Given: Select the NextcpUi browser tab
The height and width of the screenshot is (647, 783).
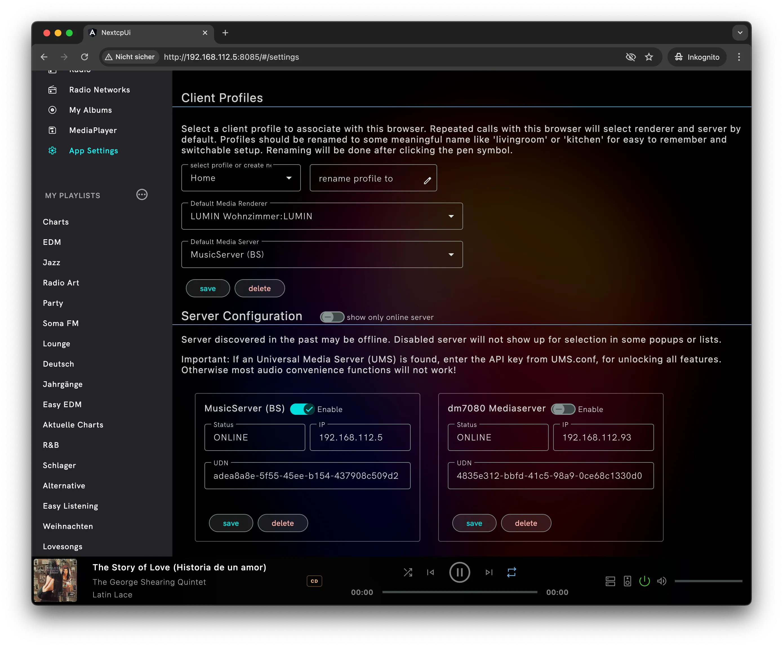Looking at the screenshot, I should [x=148, y=33].
